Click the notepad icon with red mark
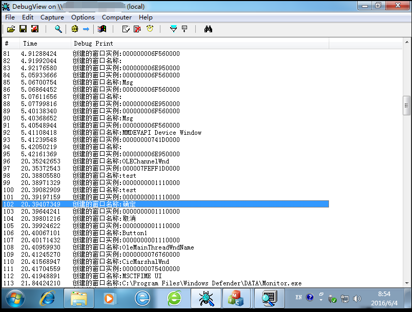The height and width of the screenshot is (312, 412). [137, 29]
